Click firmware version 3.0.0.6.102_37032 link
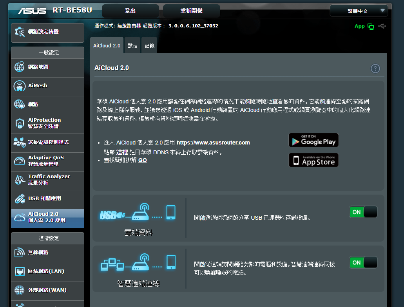 click(193, 26)
